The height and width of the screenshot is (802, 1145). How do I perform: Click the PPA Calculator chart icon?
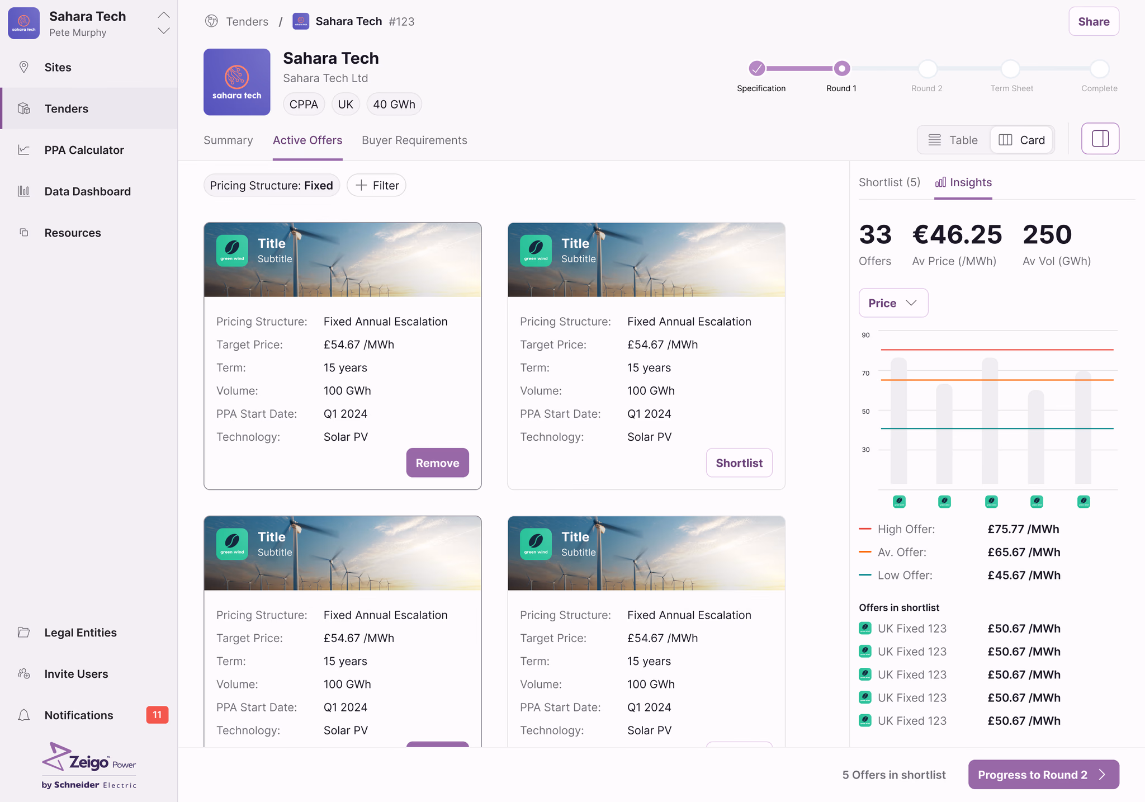(23, 150)
